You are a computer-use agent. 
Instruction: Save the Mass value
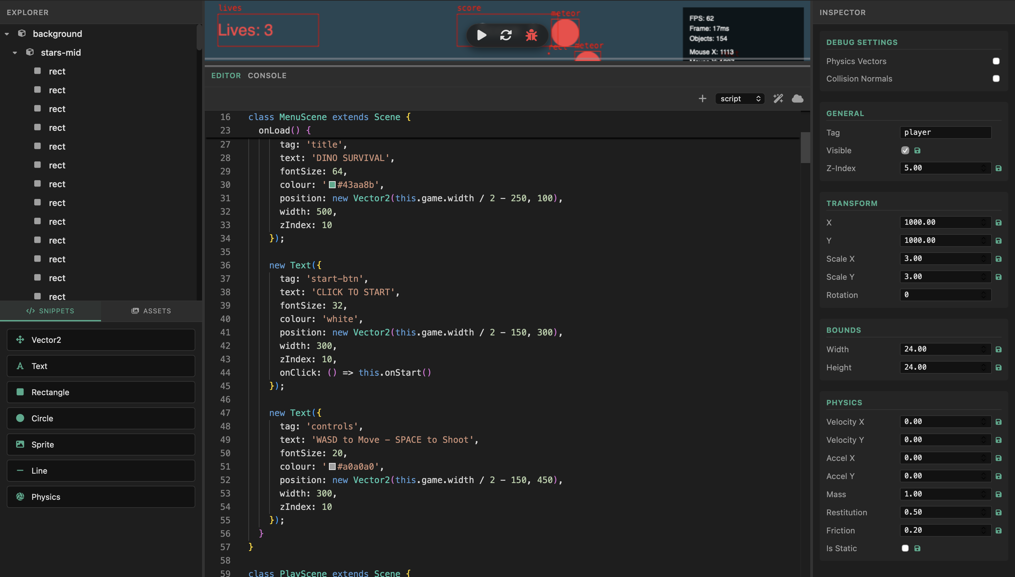pyautogui.click(x=998, y=494)
